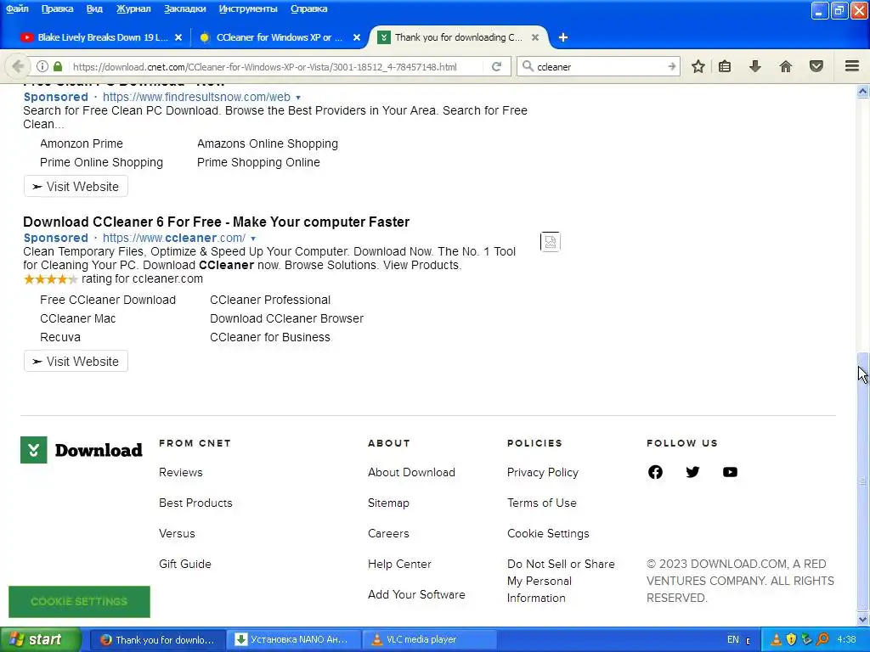
Task: Click the scrollbar down arrow
Action: pyautogui.click(x=862, y=619)
